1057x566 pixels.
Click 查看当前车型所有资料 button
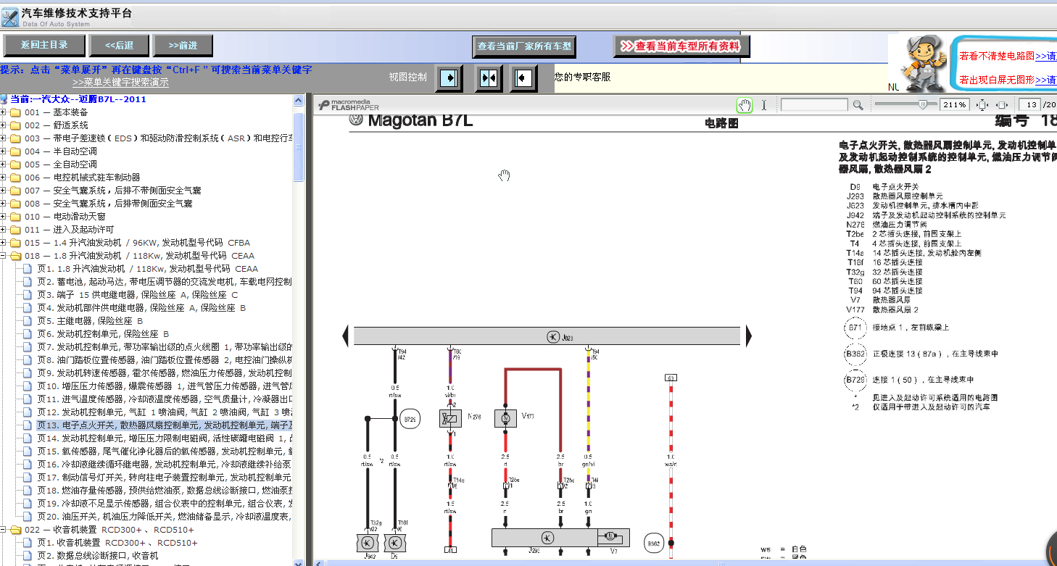(681, 46)
